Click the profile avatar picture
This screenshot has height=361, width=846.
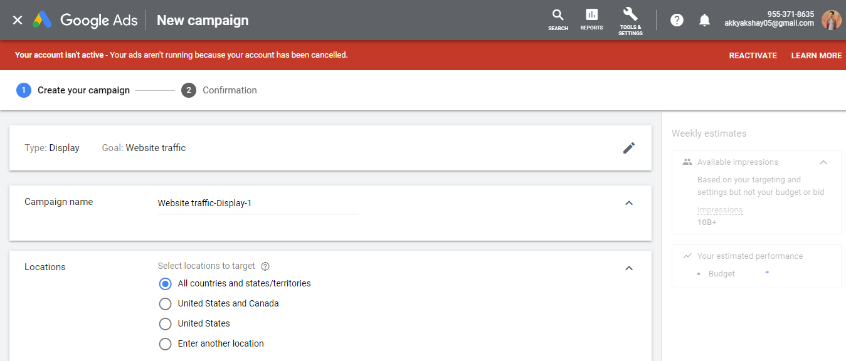click(x=831, y=19)
